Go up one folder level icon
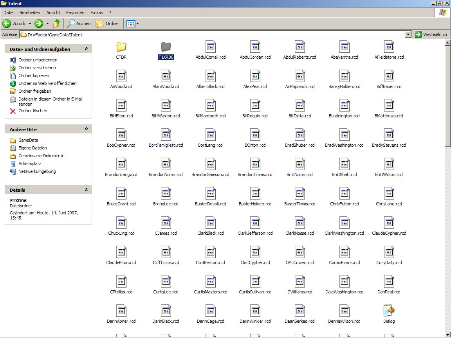 pyautogui.click(x=57, y=23)
